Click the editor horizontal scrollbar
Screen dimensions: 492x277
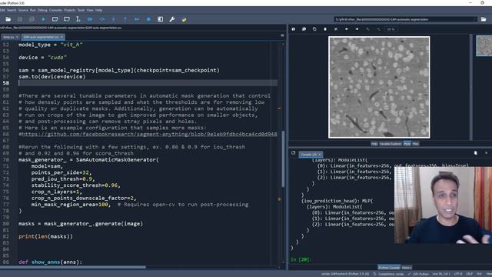tap(73, 268)
